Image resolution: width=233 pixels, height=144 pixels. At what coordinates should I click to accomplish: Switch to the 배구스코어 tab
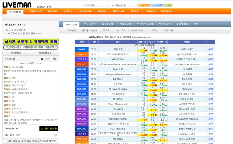click(x=165, y=24)
